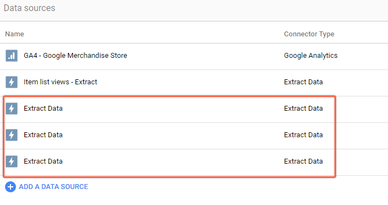
Task: Click the Connector Type column header
Action: pyautogui.click(x=309, y=34)
